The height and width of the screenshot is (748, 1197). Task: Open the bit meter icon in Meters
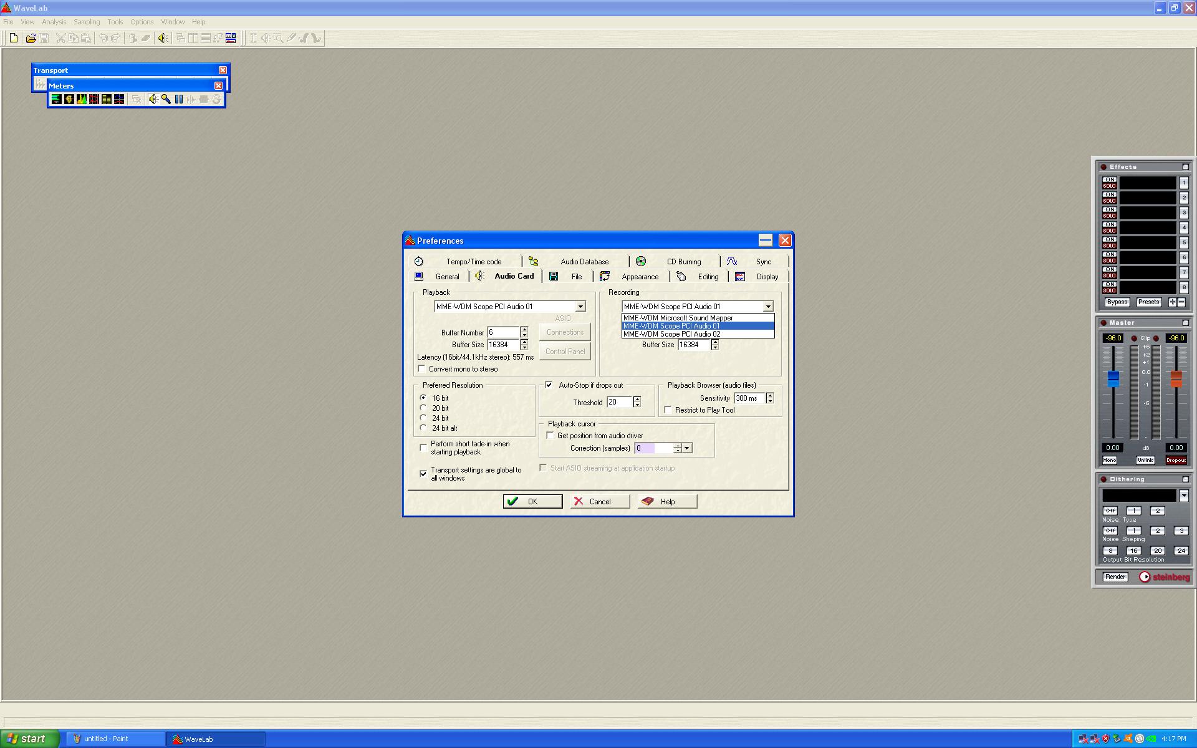coord(106,99)
